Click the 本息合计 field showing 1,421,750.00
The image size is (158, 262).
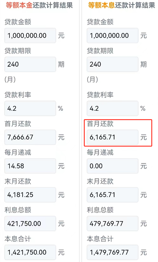[x=30, y=252]
